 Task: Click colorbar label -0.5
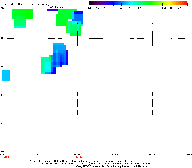155,8
